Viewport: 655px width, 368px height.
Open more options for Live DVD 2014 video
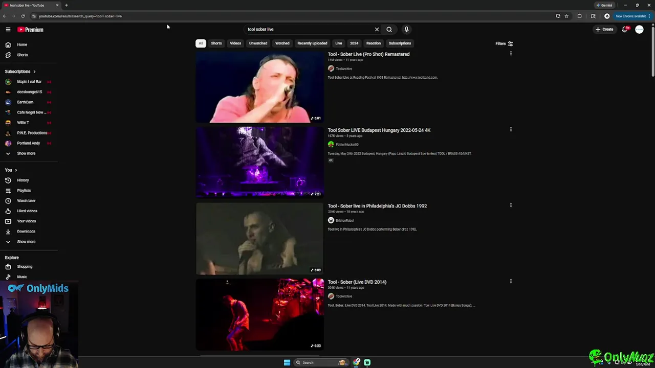pos(511,282)
